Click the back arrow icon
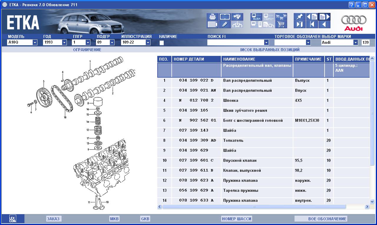377x225 pixels. 324,24
